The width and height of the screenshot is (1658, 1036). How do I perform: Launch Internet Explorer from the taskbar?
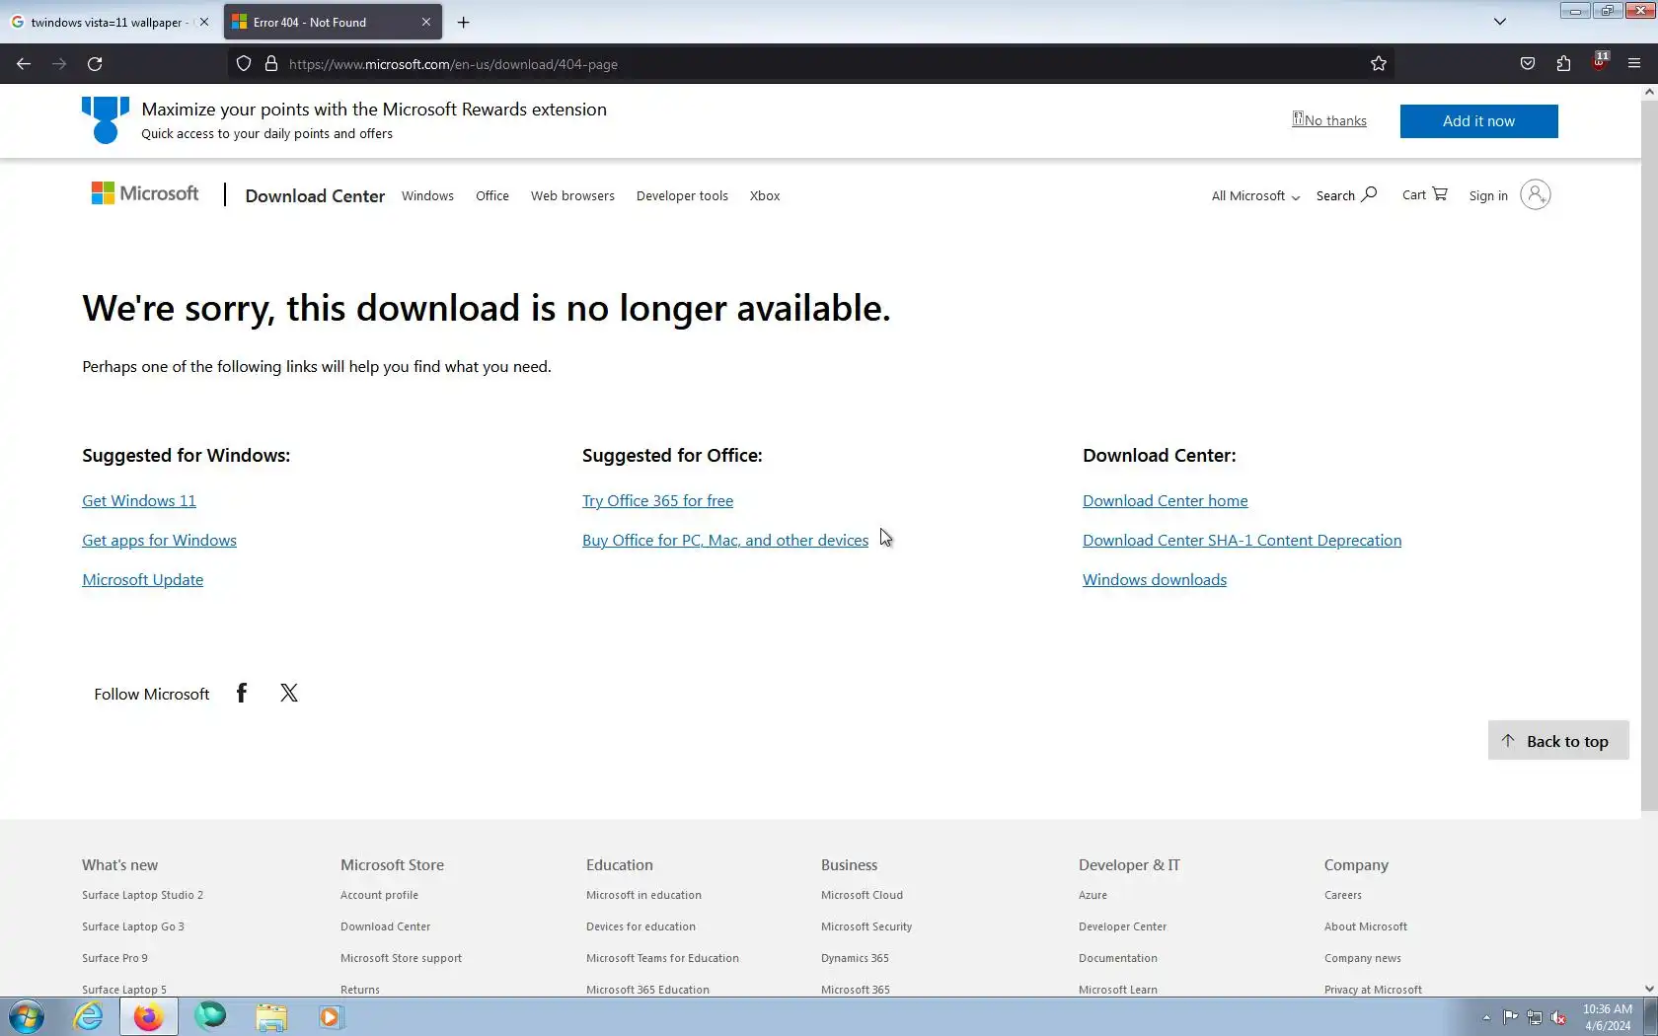point(88,1016)
